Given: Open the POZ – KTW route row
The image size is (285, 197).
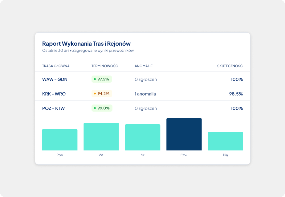Looking at the screenshot, I should tap(142, 108).
